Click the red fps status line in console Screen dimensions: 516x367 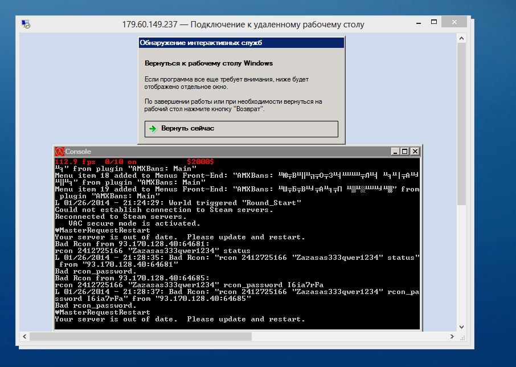click(x=134, y=162)
